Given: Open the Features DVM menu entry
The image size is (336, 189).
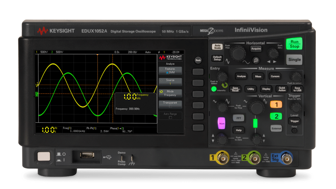Looking at the screenshot, I should click(170, 70).
